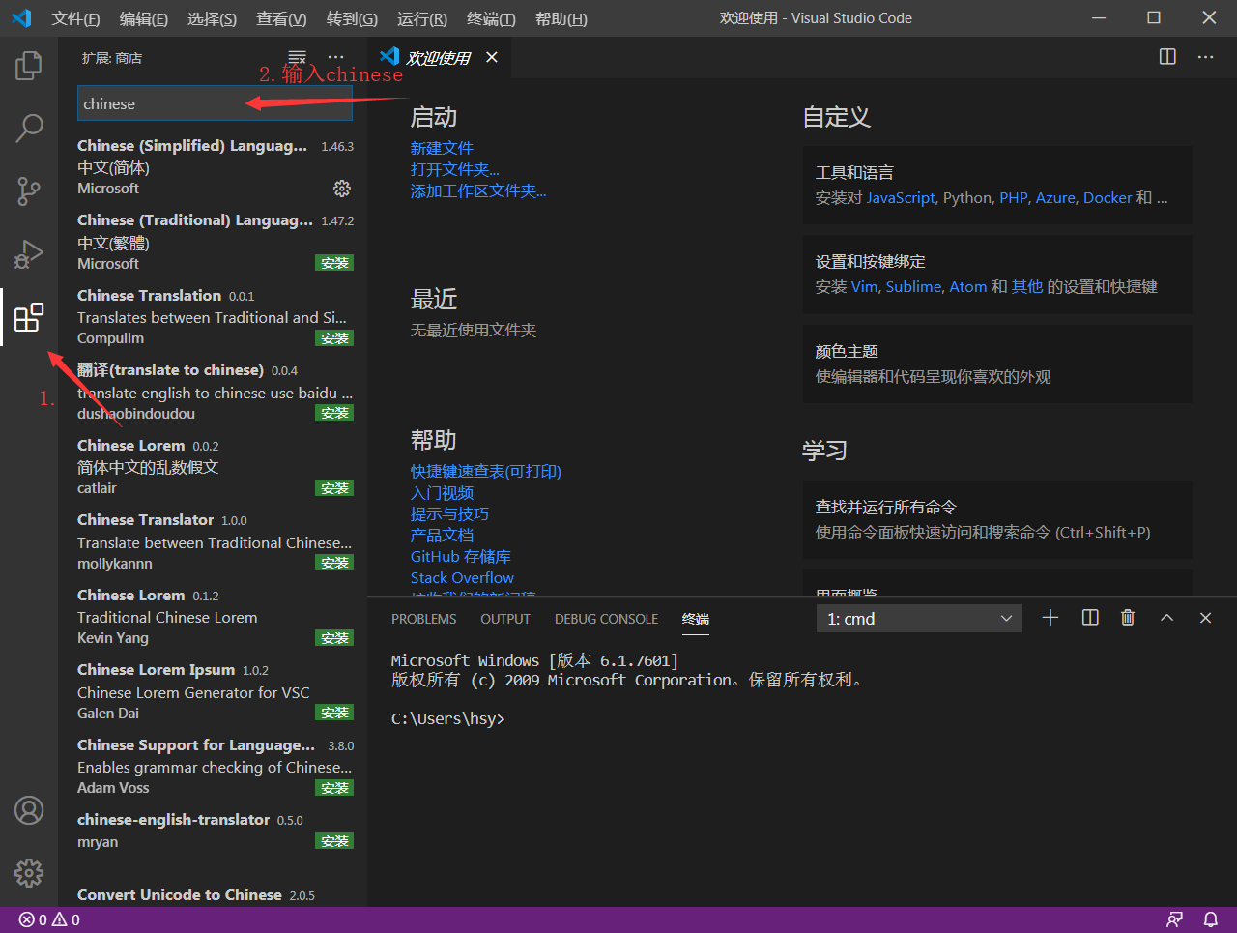The width and height of the screenshot is (1237, 933).
Task: Focus the extension search box containing 'chinese'
Action: click(x=215, y=103)
